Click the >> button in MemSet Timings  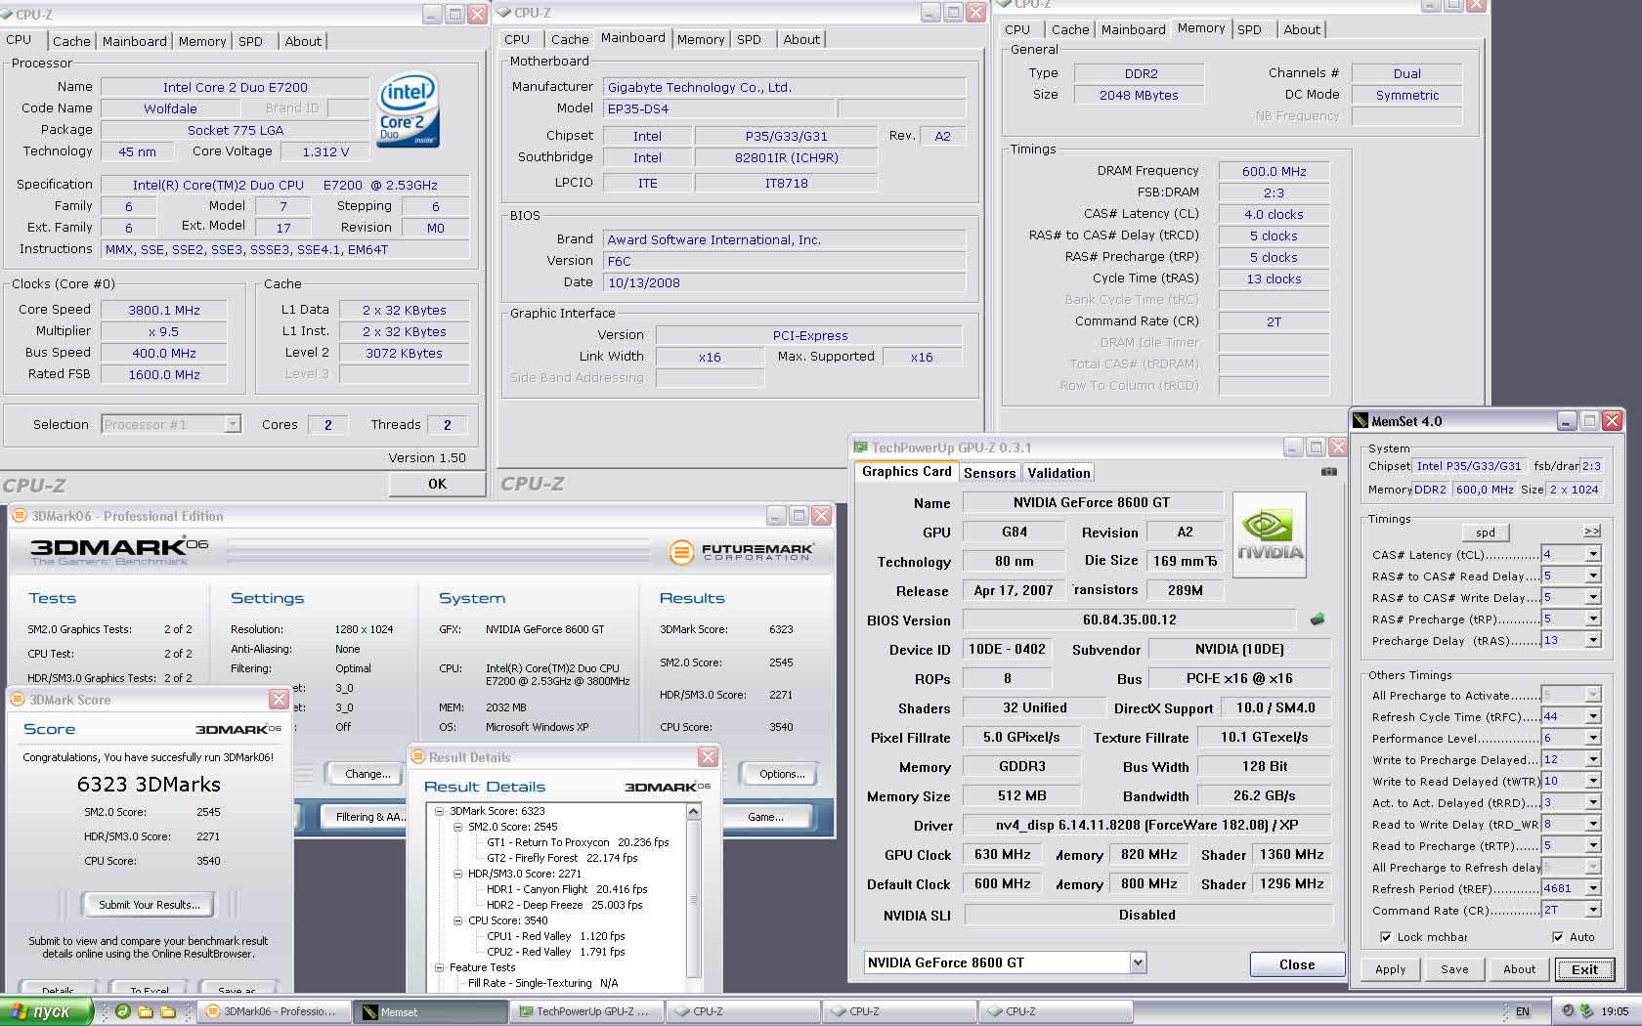tap(1592, 531)
